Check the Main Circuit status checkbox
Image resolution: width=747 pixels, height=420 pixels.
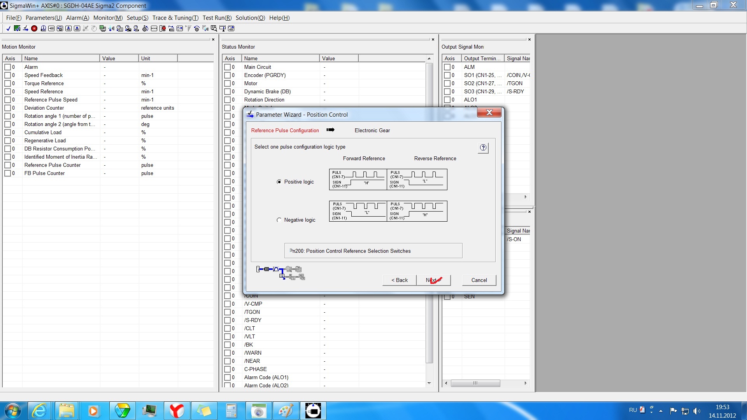227,67
